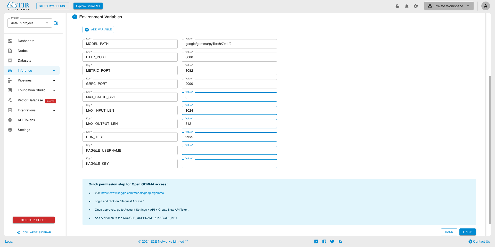Click the Vector Database sidebar icon
Screen dimensions: 495x247
[10, 100]
